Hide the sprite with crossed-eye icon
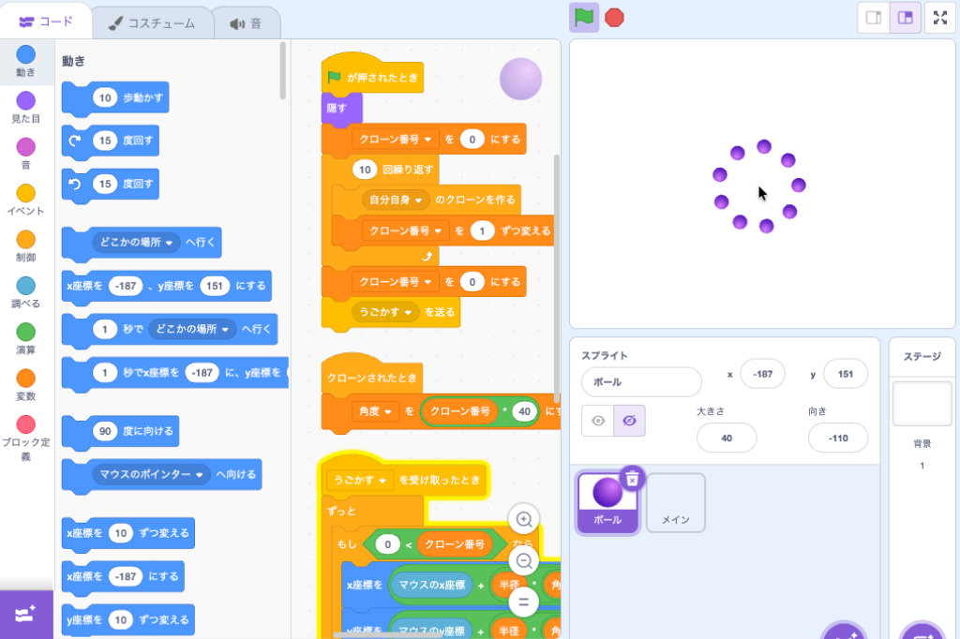960x639 pixels. (x=629, y=422)
